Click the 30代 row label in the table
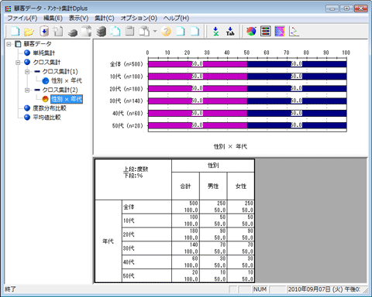The image size is (372, 297). tap(146, 248)
